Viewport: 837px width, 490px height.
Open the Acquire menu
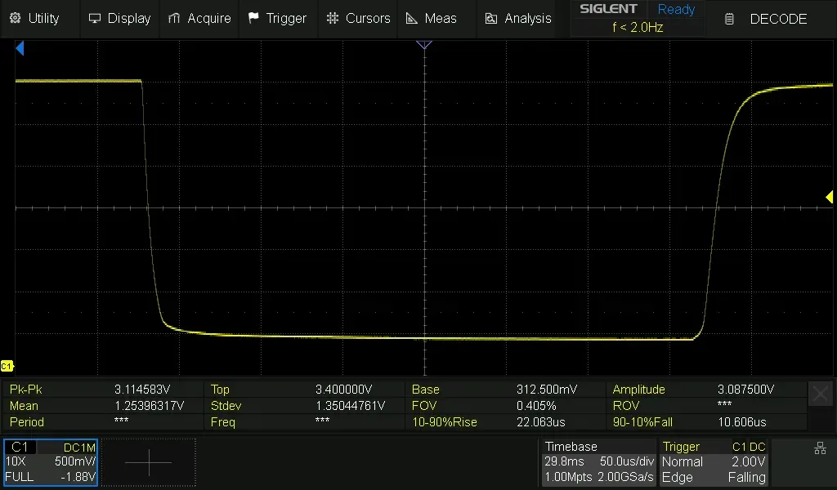[x=199, y=18]
